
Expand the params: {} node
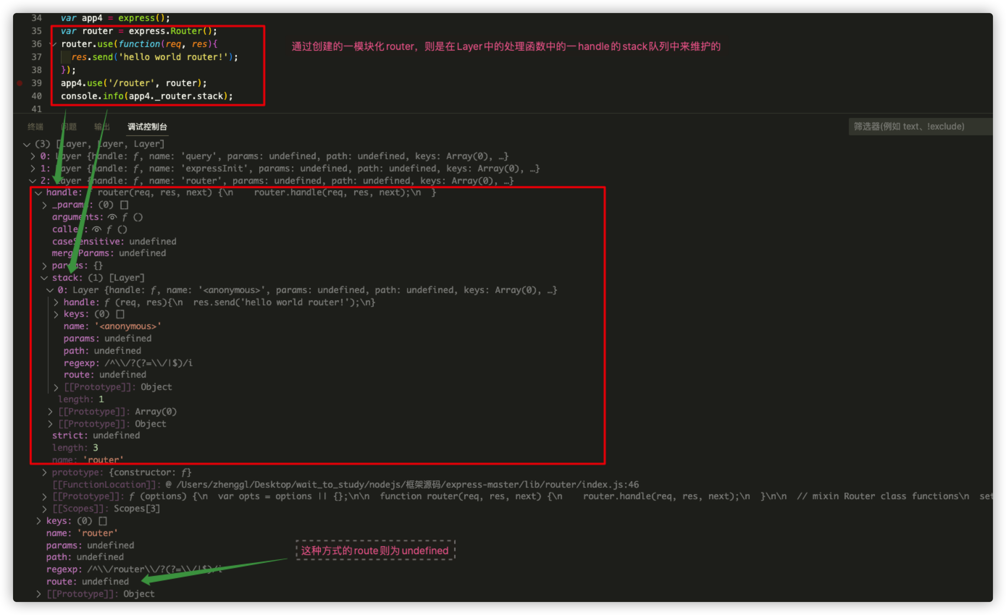pyautogui.click(x=44, y=266)
